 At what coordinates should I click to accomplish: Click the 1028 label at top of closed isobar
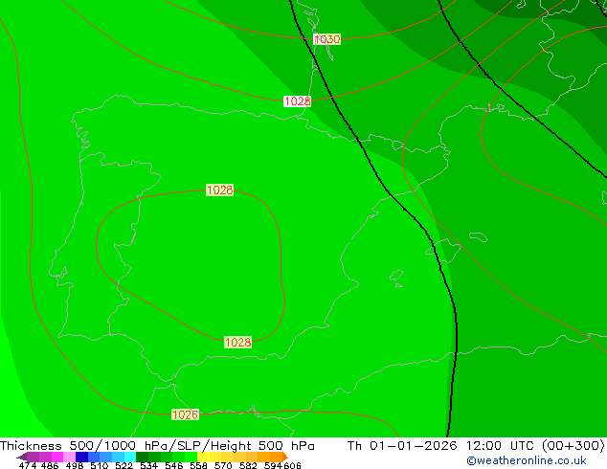pos(219,190)
